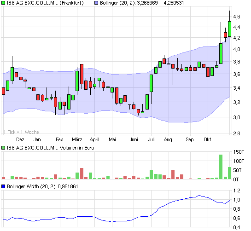Click the 3,0 price axis label
251x231 pixels.
(237, 117)
